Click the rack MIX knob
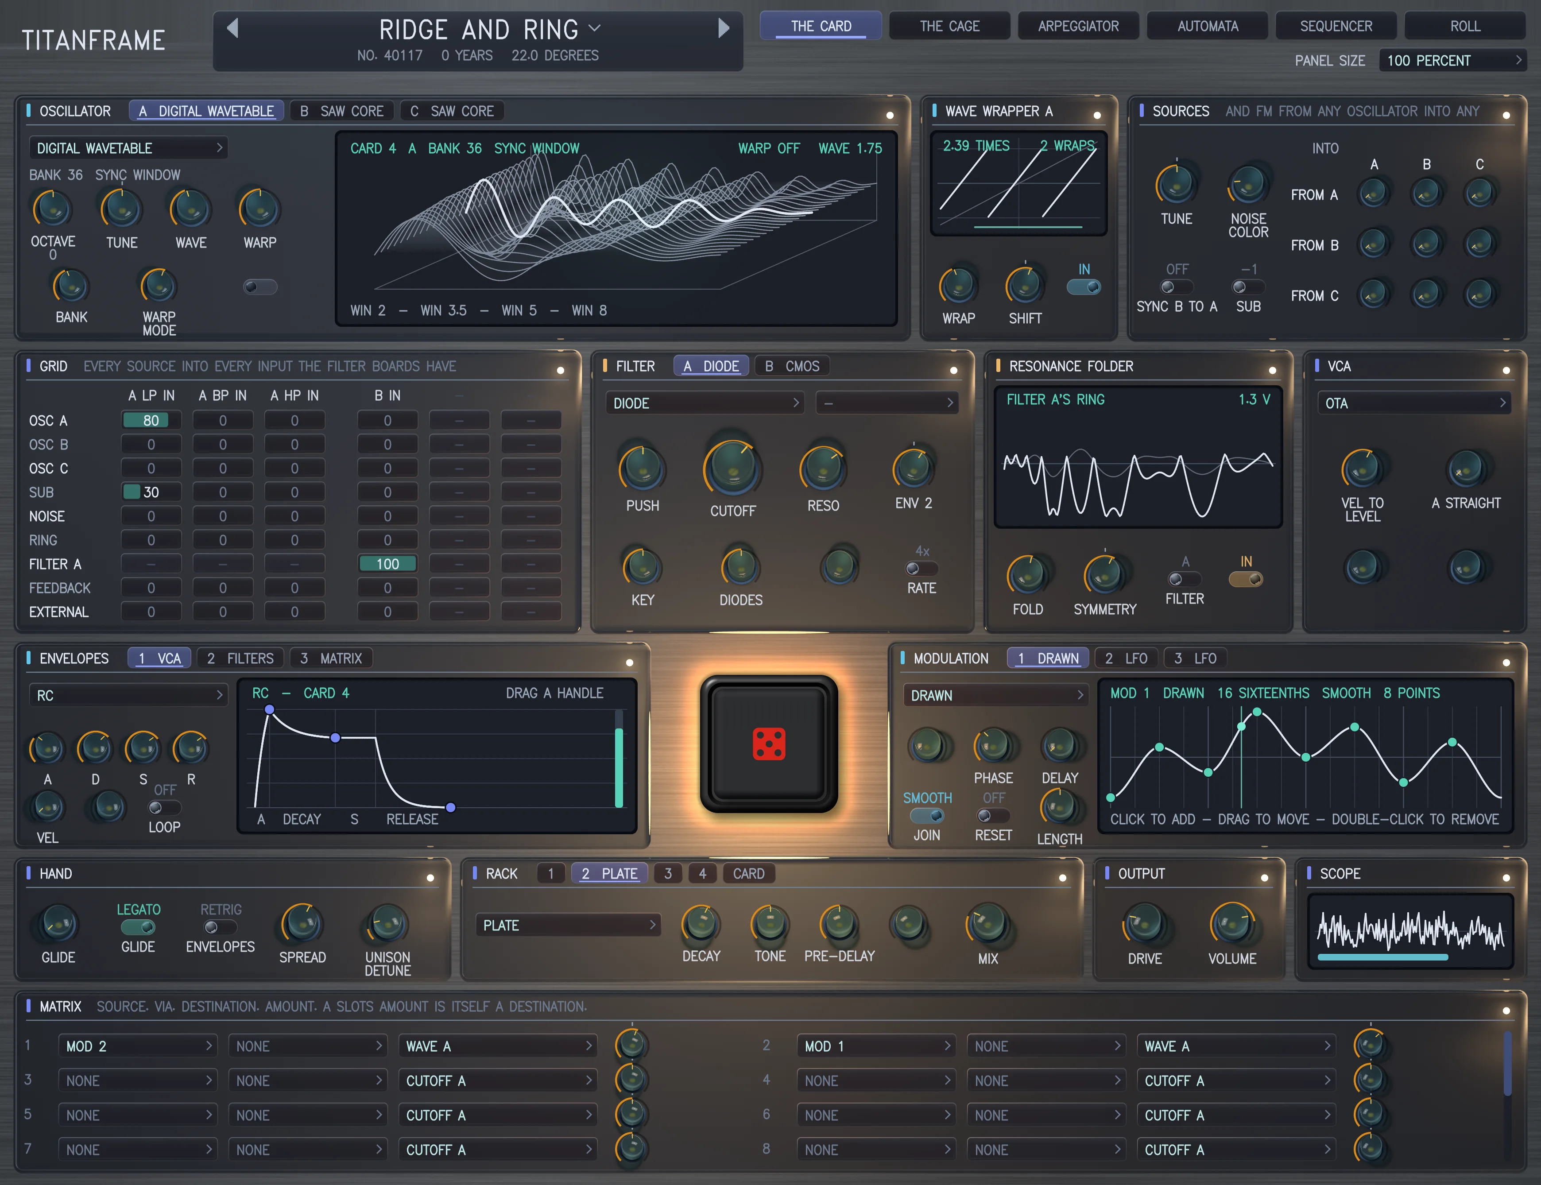This screenshot has height=1185, width=1541. [987, 924]
